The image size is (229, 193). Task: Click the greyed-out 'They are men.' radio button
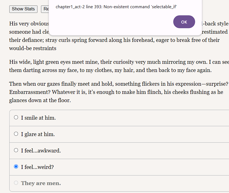click(16, 183)
